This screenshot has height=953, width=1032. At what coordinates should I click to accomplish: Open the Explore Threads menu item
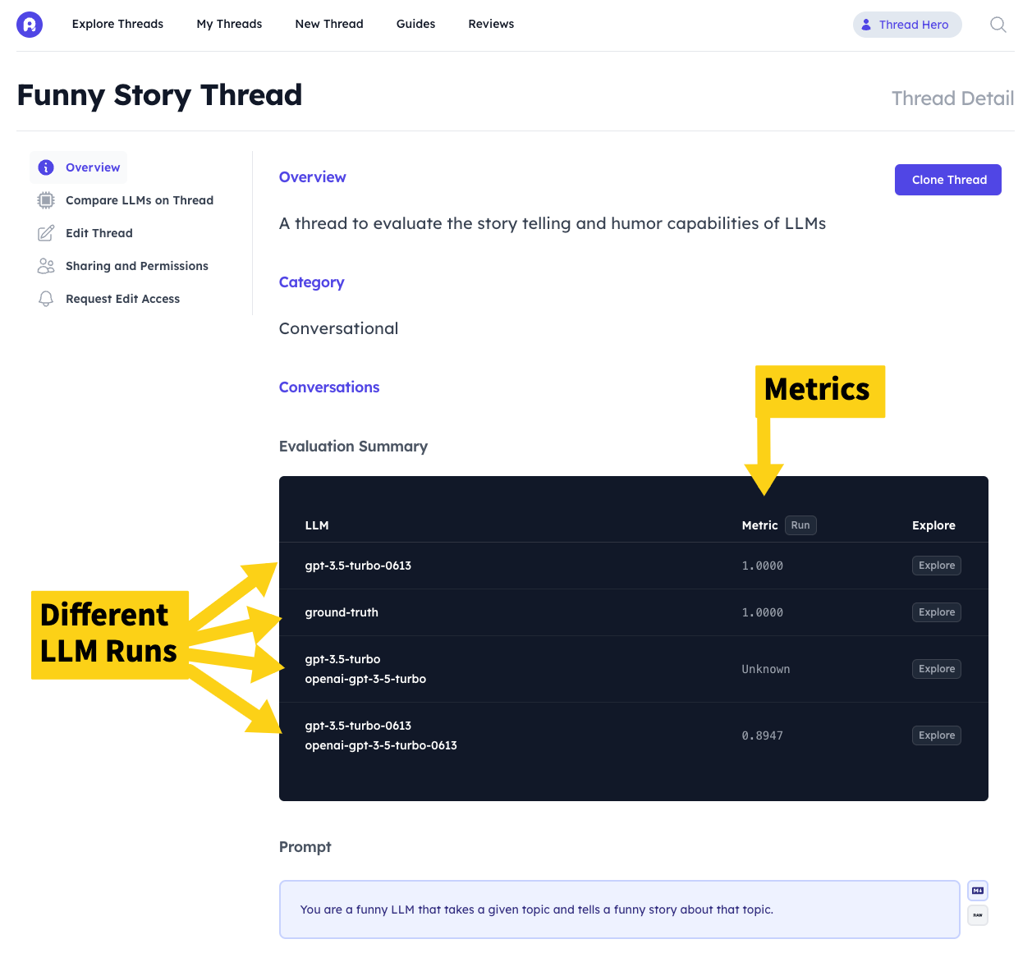(117, 24)
